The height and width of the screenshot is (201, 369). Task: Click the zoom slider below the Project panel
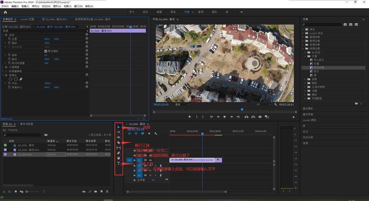(27, 192)
